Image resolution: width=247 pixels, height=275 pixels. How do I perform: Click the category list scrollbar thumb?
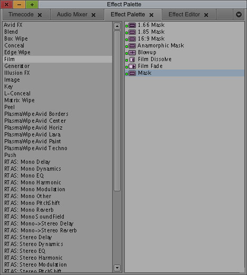point(117,111)
